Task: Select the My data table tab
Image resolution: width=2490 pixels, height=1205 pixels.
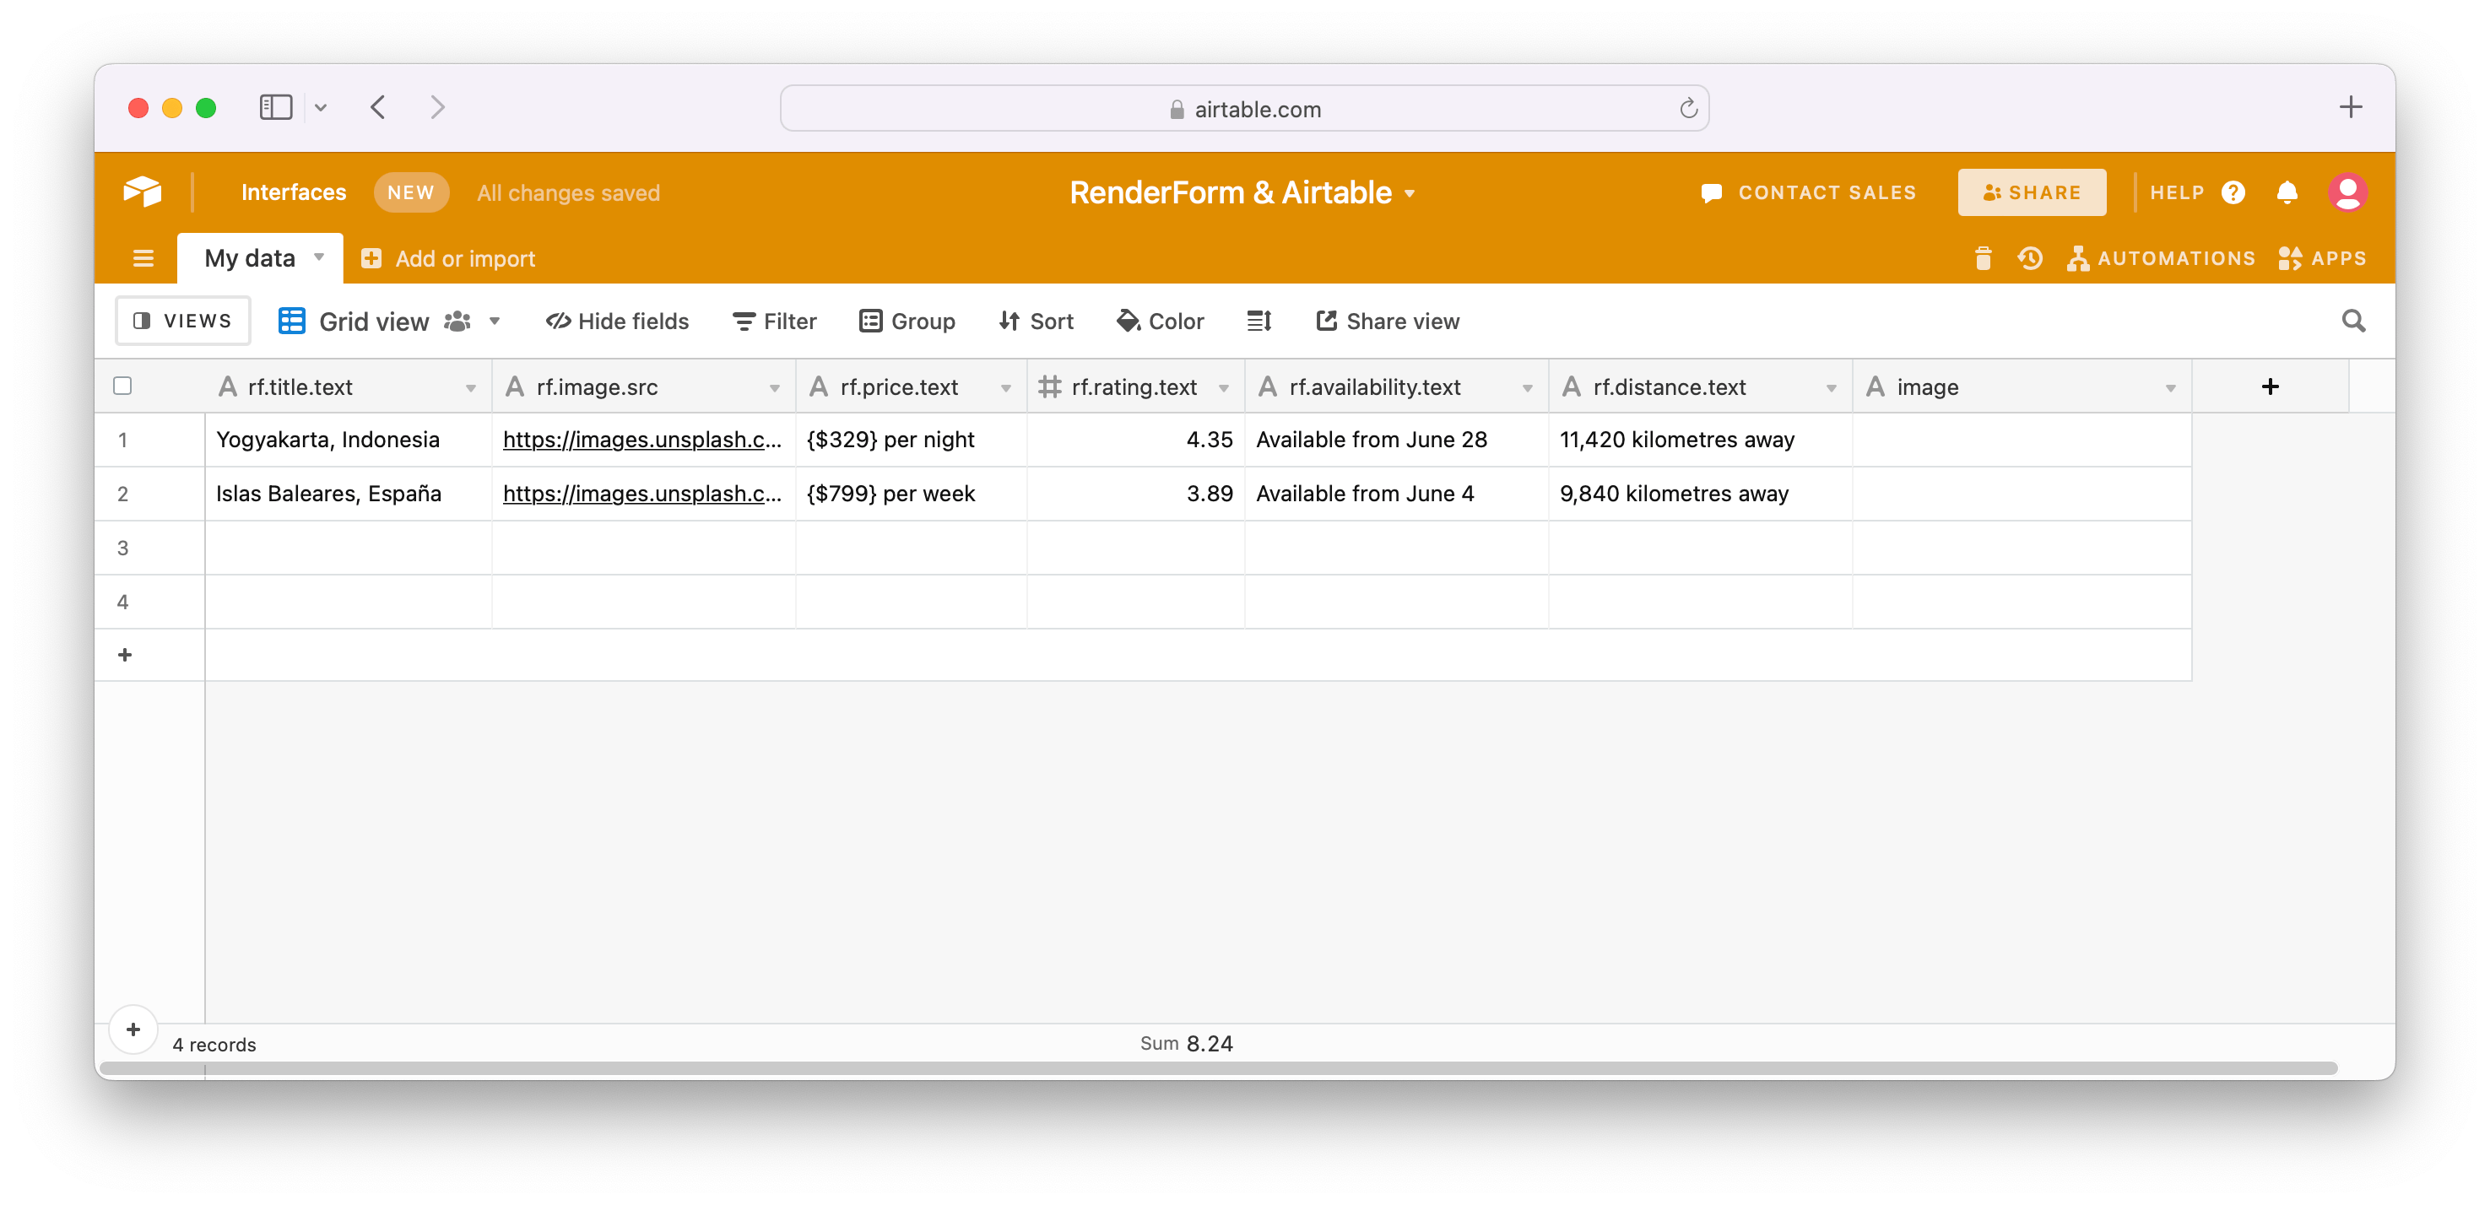Action: pos(260,258)
